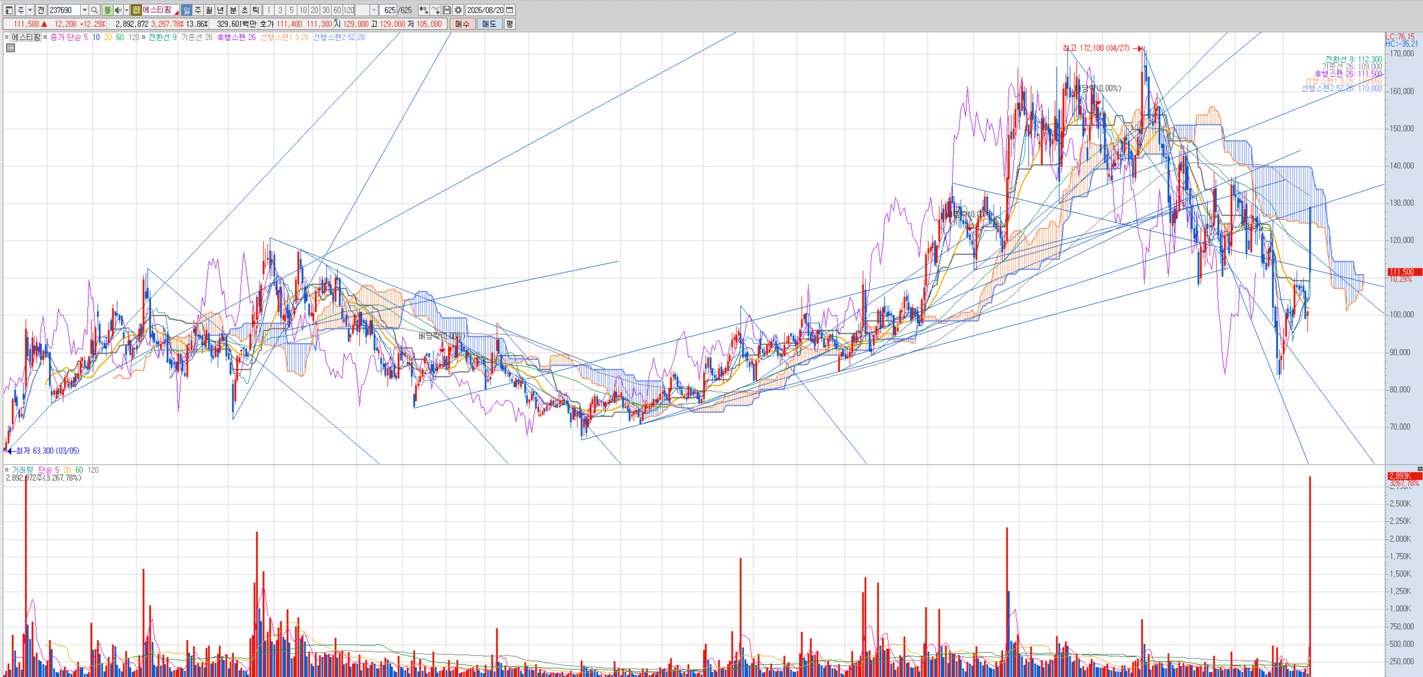The image size is (1423, 677).
Task: Open stock search with the magnifier icon
Action: [x=94, y=10]
